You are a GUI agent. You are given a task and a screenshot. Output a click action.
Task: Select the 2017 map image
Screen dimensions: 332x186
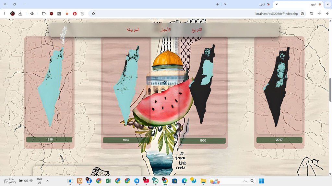point(277,87)
